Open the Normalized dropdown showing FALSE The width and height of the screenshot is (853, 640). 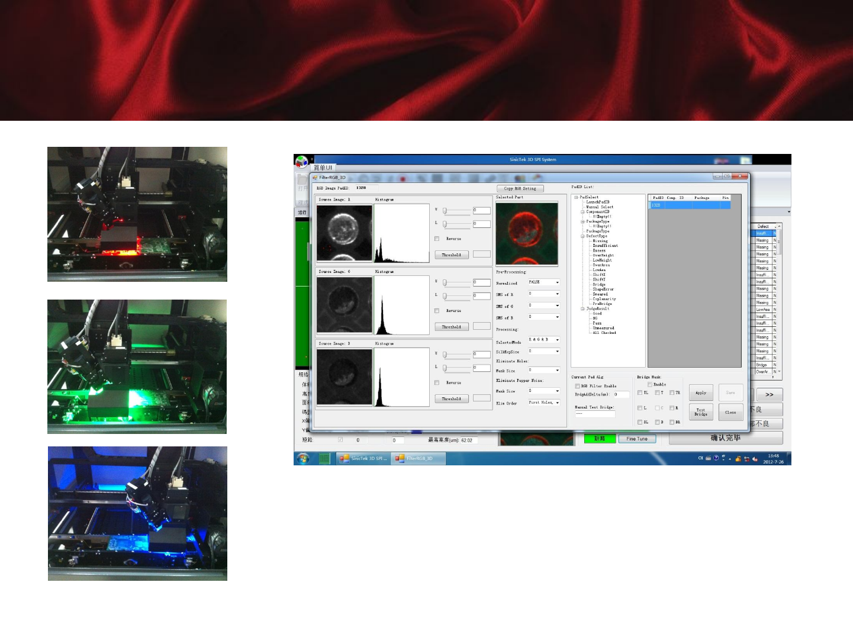coord(557,282)
